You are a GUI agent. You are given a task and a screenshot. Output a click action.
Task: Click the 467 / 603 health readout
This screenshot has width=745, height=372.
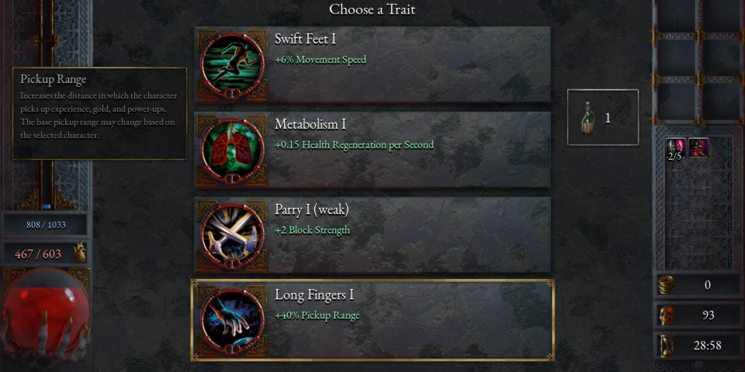click(38, 254)
